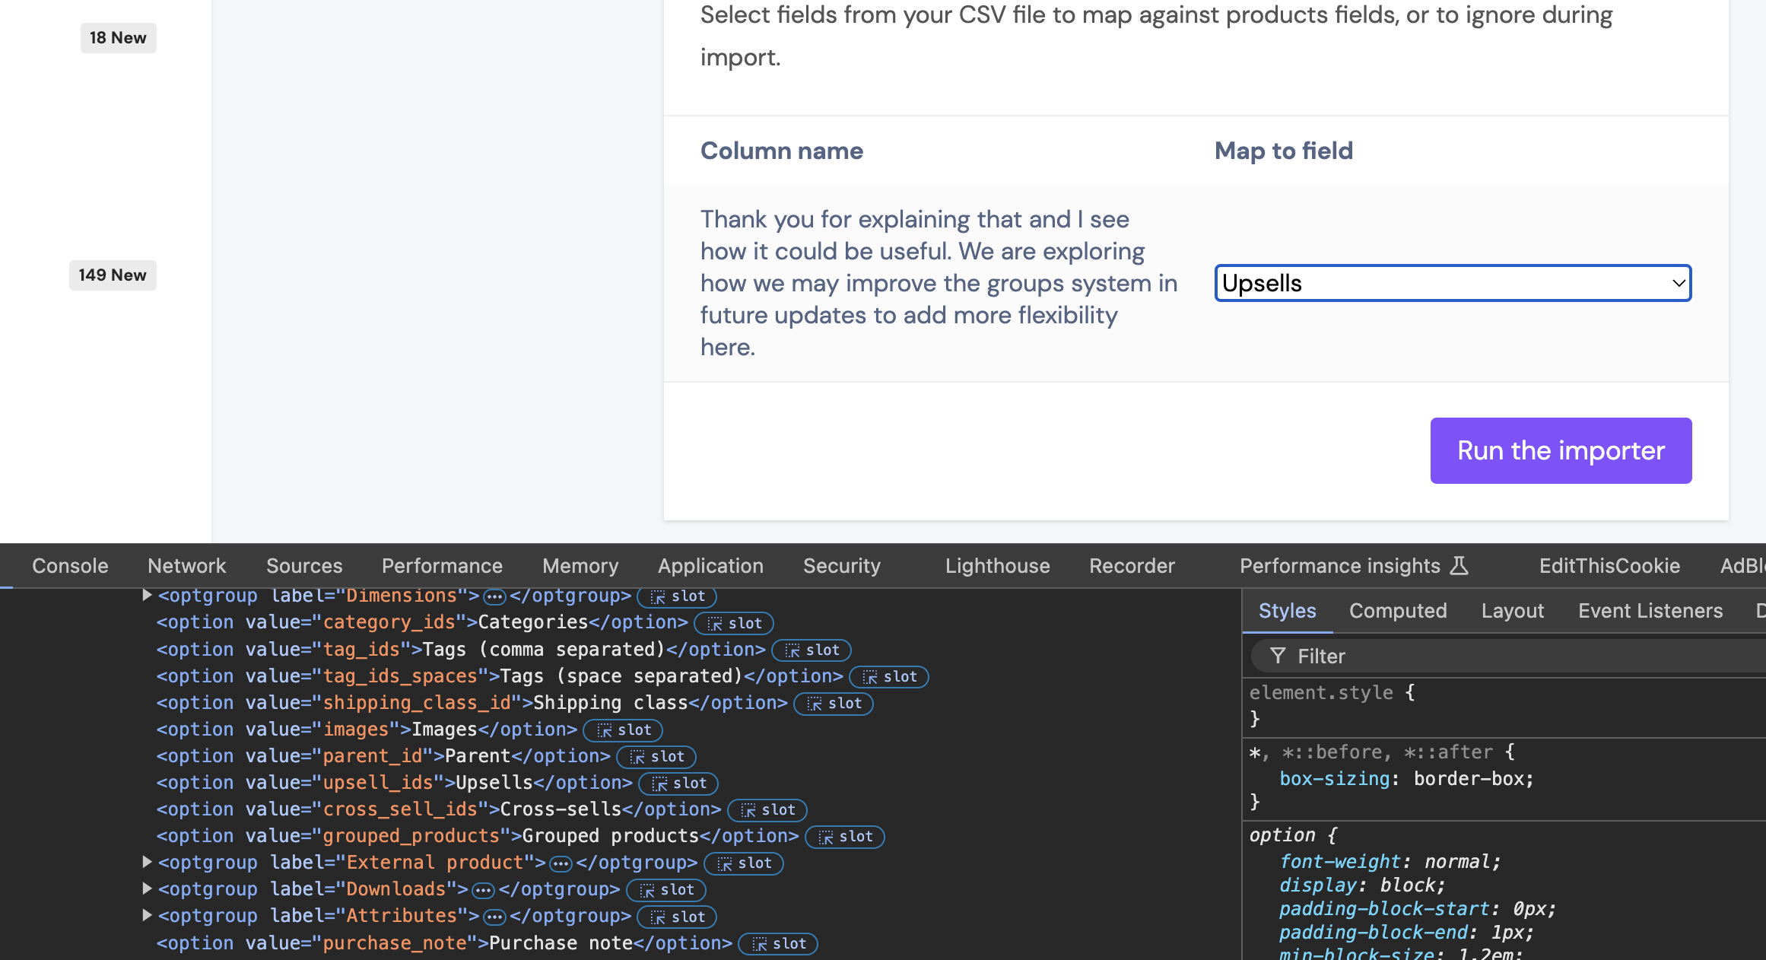
Task: Click slot badge beside the Cross-sells option
Action: point(767,809)
